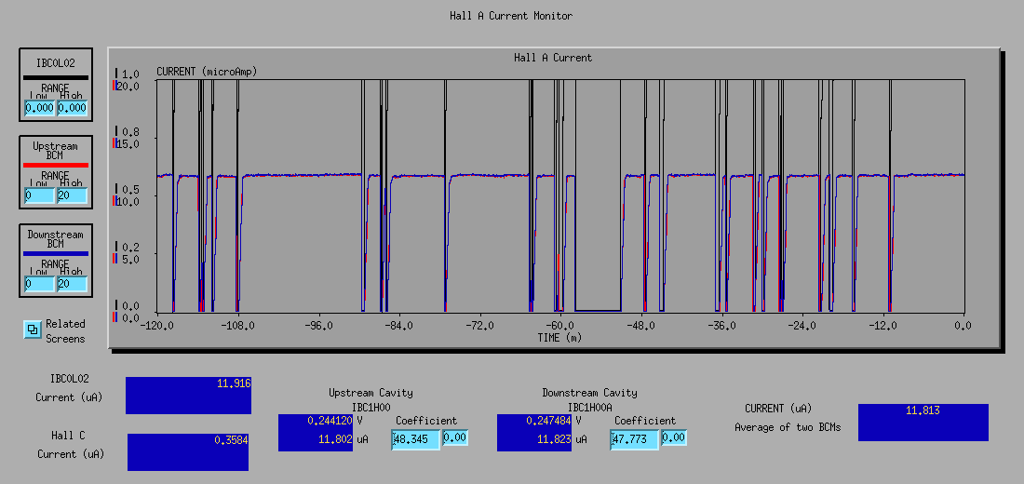Viewport: 1024px width, 484px height.
Task: Click average BCM current readout 11.813
Action: tap(923, 422)
